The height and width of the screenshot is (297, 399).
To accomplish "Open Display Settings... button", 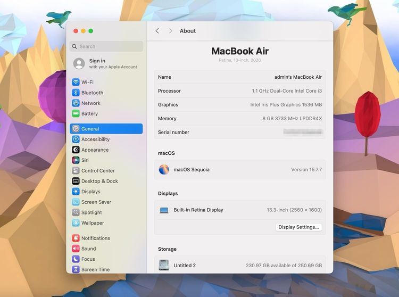I will [298, 227].
